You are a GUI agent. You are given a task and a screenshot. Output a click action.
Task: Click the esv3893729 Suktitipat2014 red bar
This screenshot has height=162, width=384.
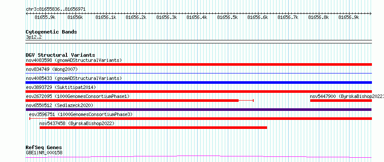coord(198,92)
